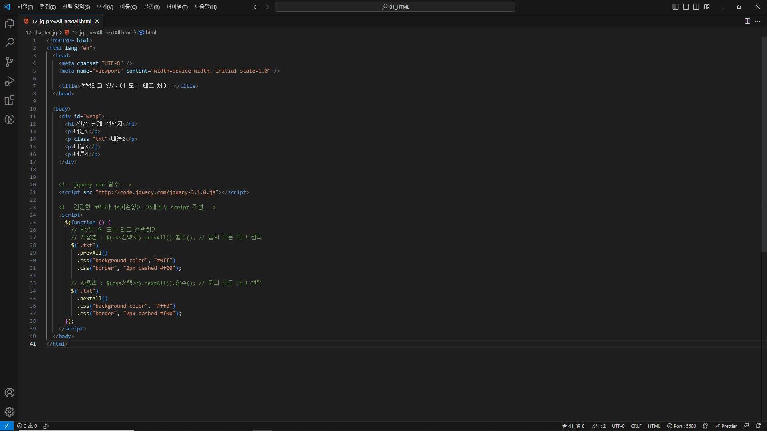
Task: Open the Source Control view
Action: [10, 62]
